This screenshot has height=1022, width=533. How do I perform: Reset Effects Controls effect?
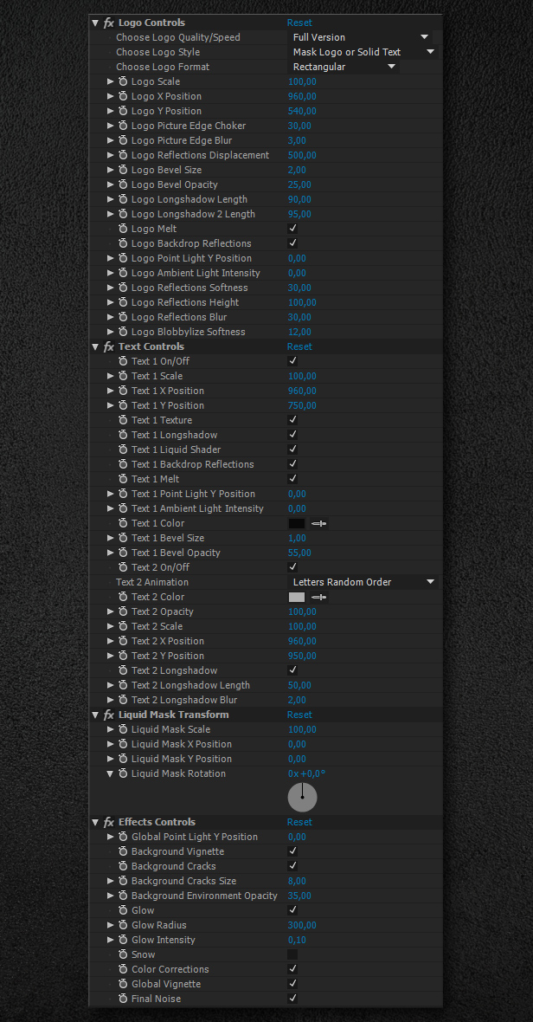(299, 823)
